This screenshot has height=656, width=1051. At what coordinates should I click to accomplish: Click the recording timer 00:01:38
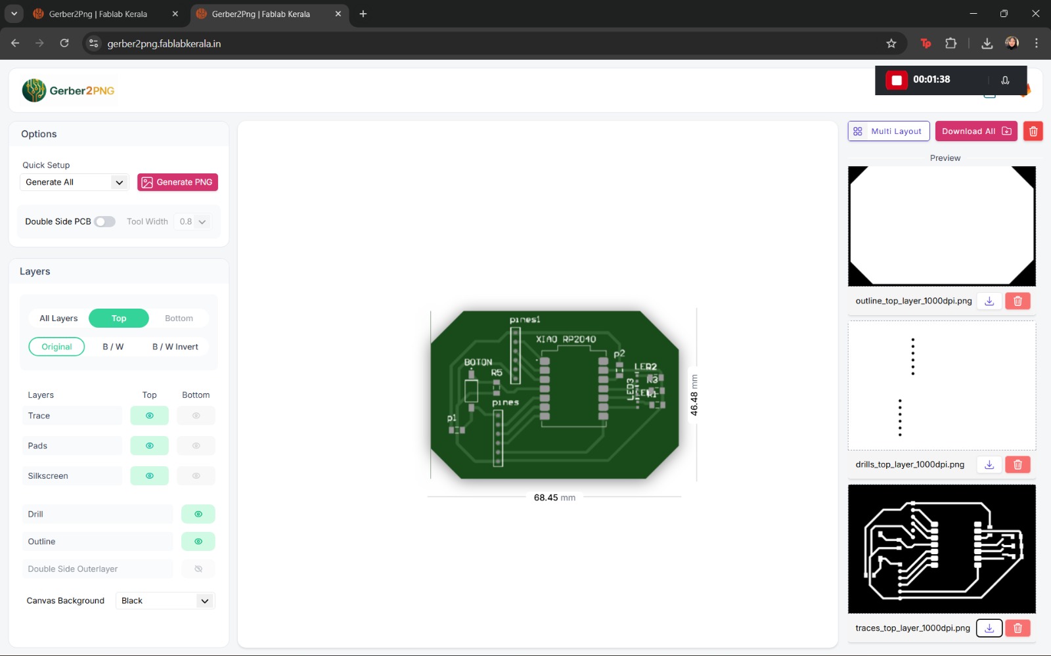931,79
